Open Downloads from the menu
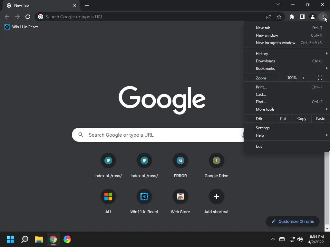330x247 pixels. 286,61
